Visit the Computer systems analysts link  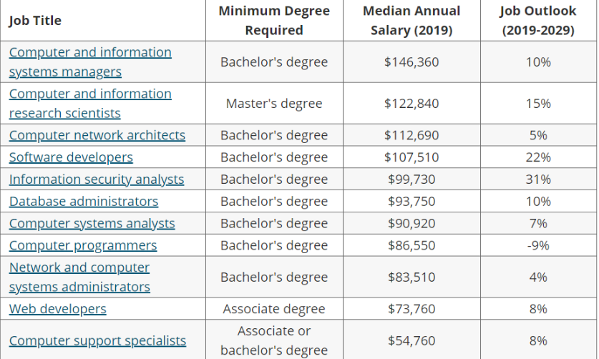pos(92,224)
